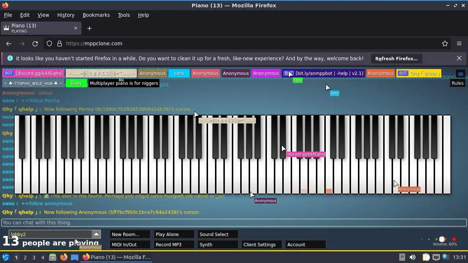This screenshot has height=263, width=468.
Task: Create a room with New Room…
Action: [130, 234]
